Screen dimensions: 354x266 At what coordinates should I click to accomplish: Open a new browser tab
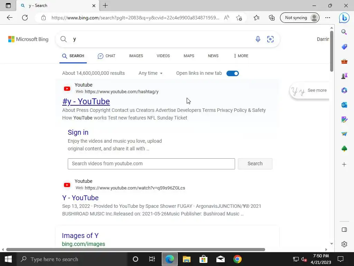coord(105,6)
